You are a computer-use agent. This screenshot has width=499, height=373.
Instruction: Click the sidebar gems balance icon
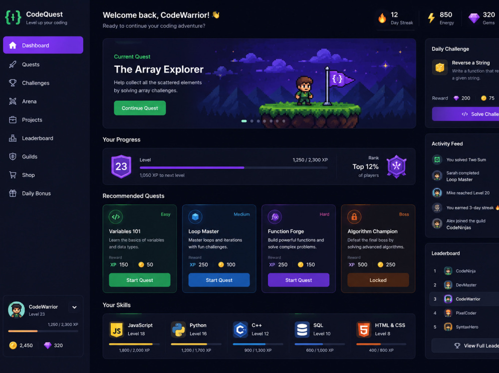click(48, 345)
